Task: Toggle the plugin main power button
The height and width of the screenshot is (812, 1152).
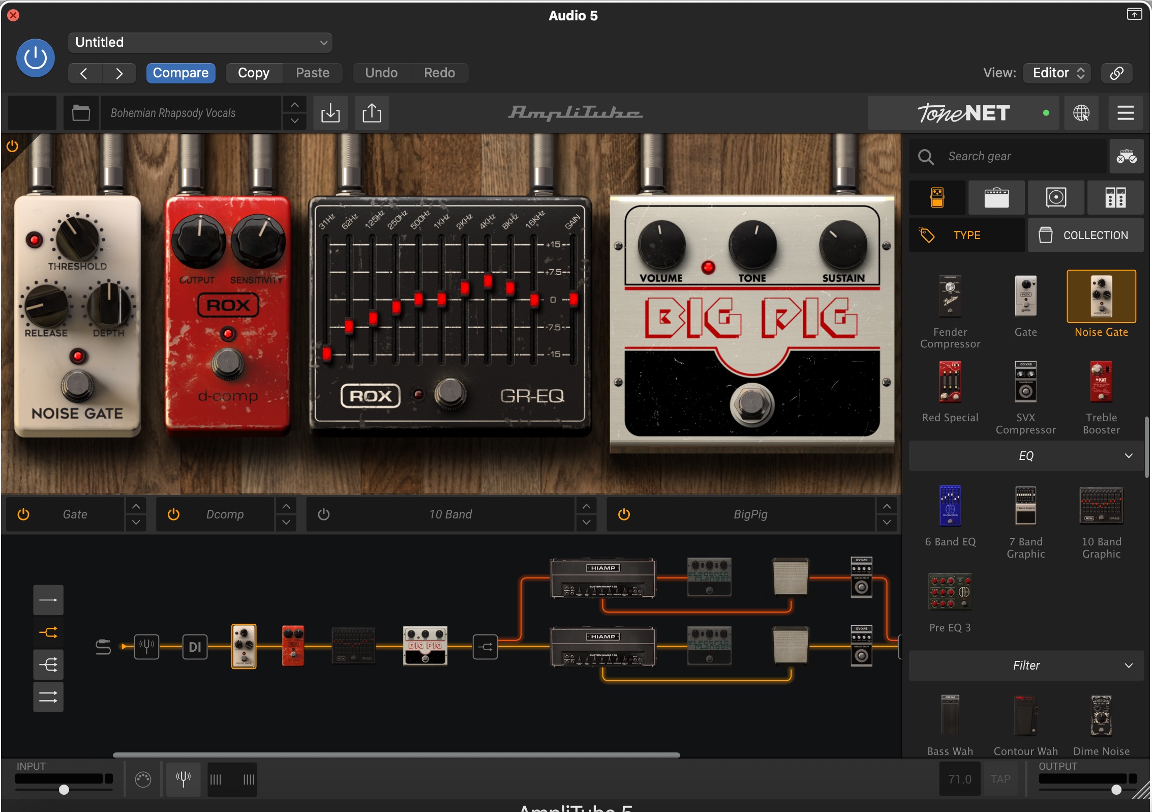Action: [x=36, y=58]
